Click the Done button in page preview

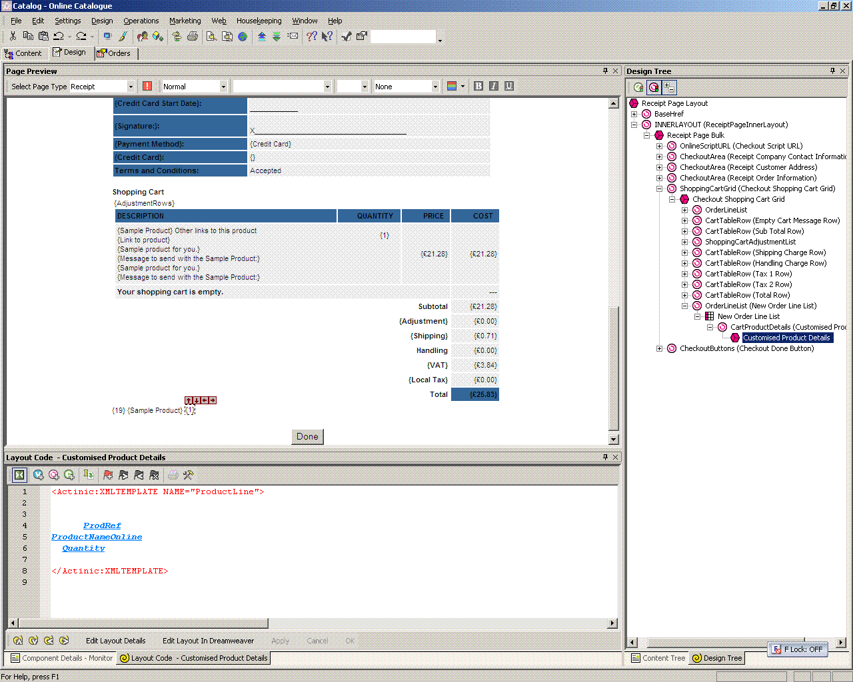307,436
